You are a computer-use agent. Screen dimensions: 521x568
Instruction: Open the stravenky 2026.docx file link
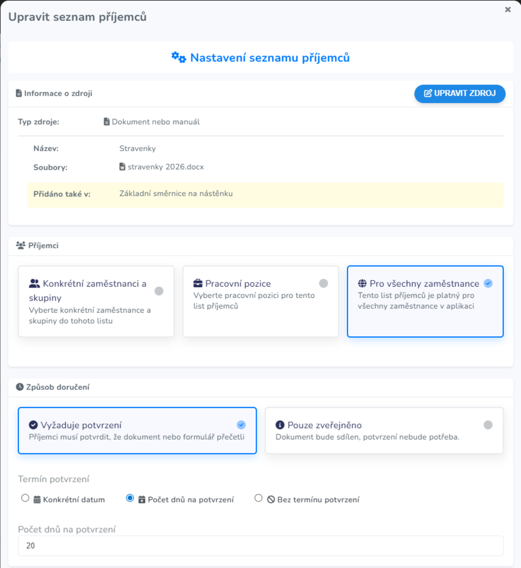coord(166,167)
